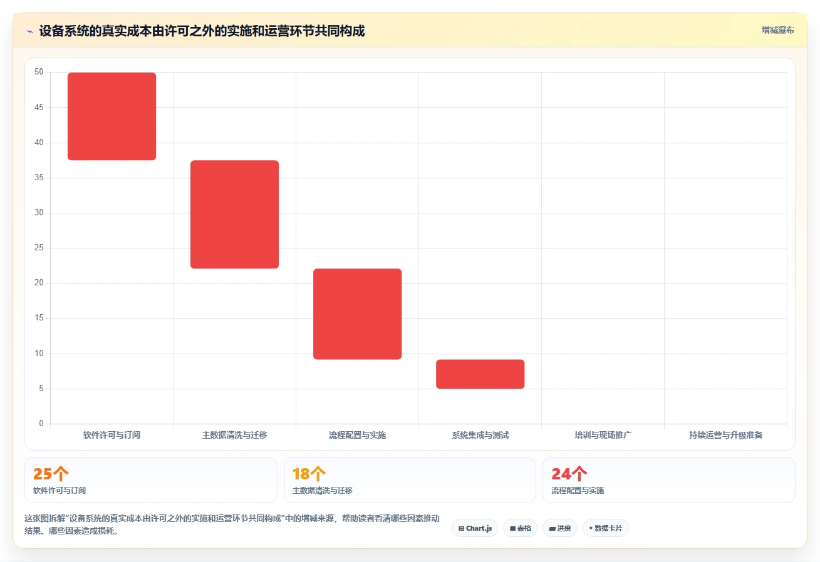Click x-axis label 系统集成与测试

click(480, 435)
